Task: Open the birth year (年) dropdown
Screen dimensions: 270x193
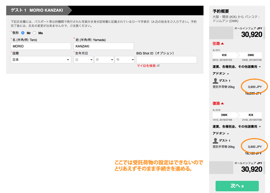Action: [x=125, y=60]
